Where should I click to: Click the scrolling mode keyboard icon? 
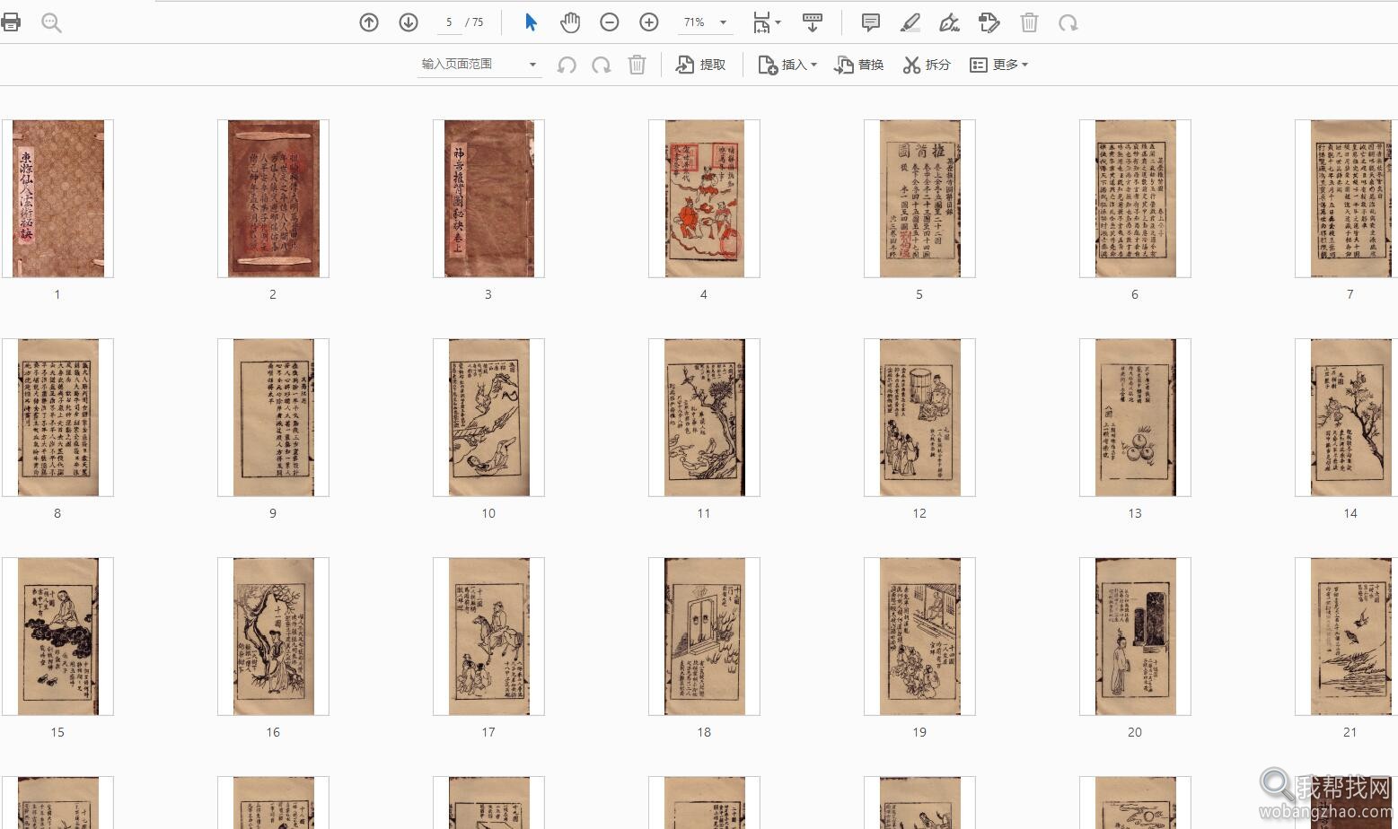tap(813, 22)
